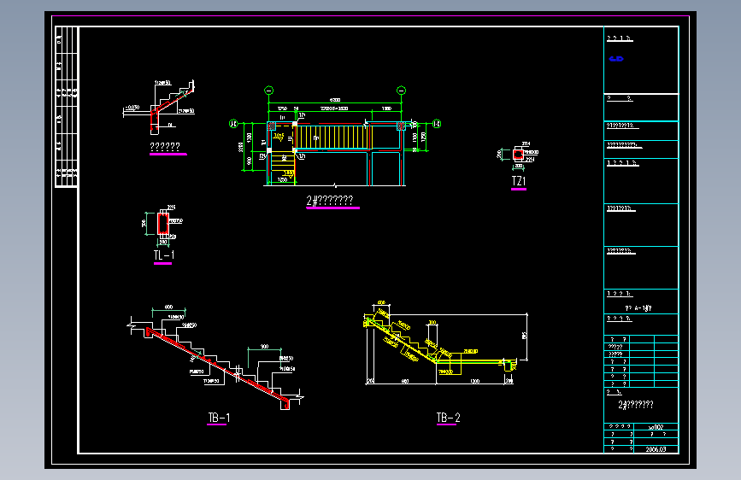Click the ?????? label under top-left detail

(x=165, y=147)
